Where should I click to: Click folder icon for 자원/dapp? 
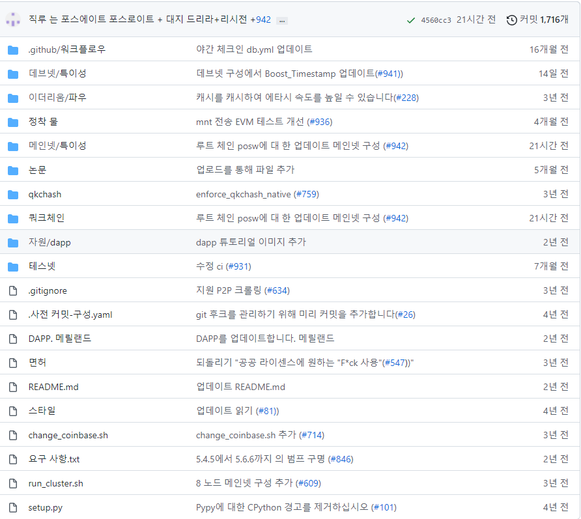point(13,242)
